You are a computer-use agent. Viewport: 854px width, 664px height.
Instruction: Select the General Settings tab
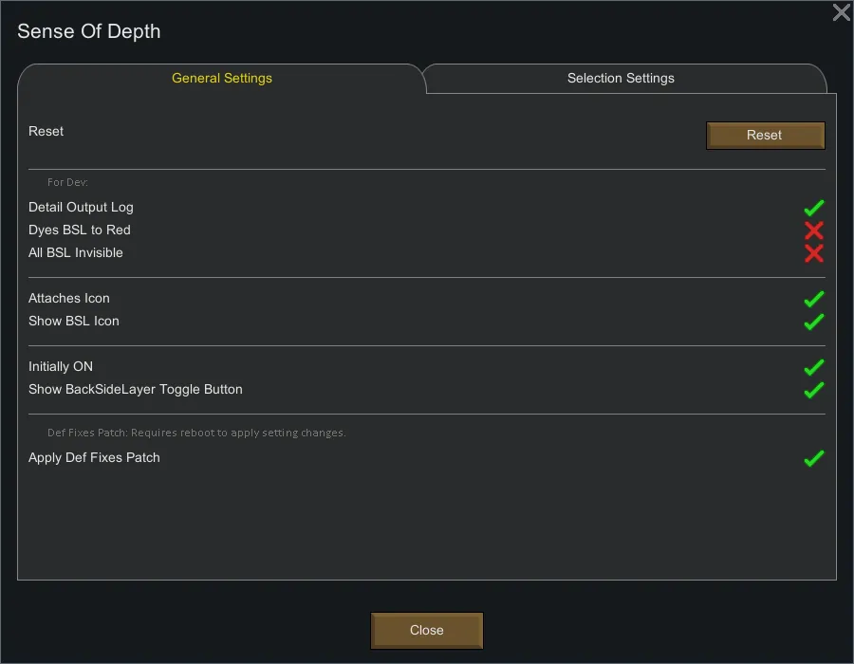[x=222, y=79]
